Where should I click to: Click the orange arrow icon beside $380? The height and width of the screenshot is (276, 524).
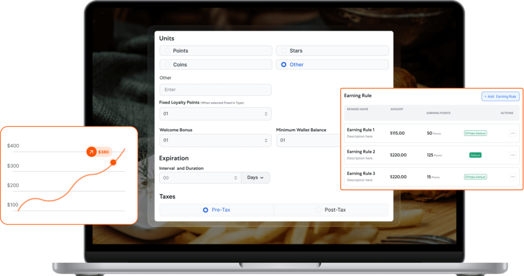91,152
